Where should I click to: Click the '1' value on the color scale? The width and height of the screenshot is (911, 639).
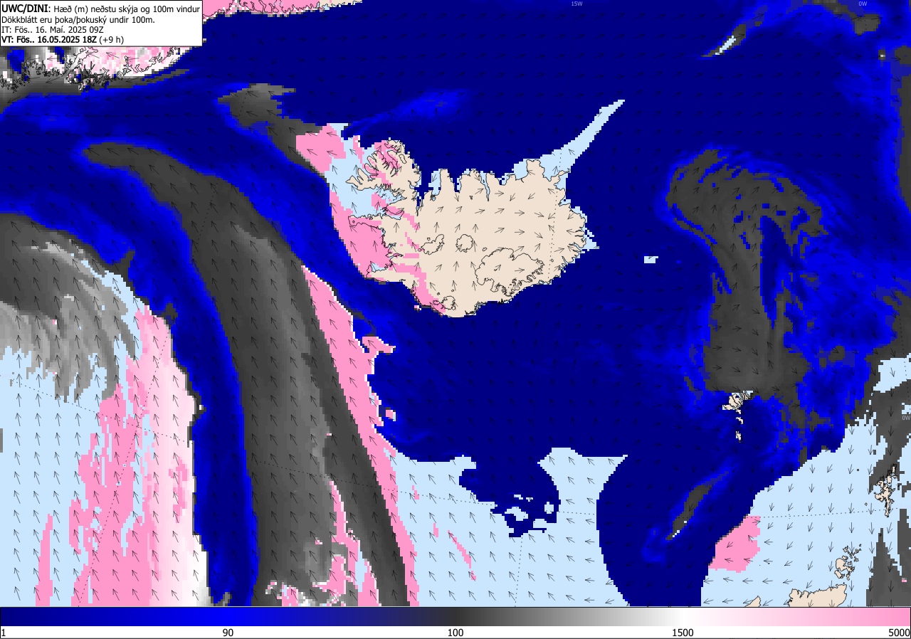(4, 633)
